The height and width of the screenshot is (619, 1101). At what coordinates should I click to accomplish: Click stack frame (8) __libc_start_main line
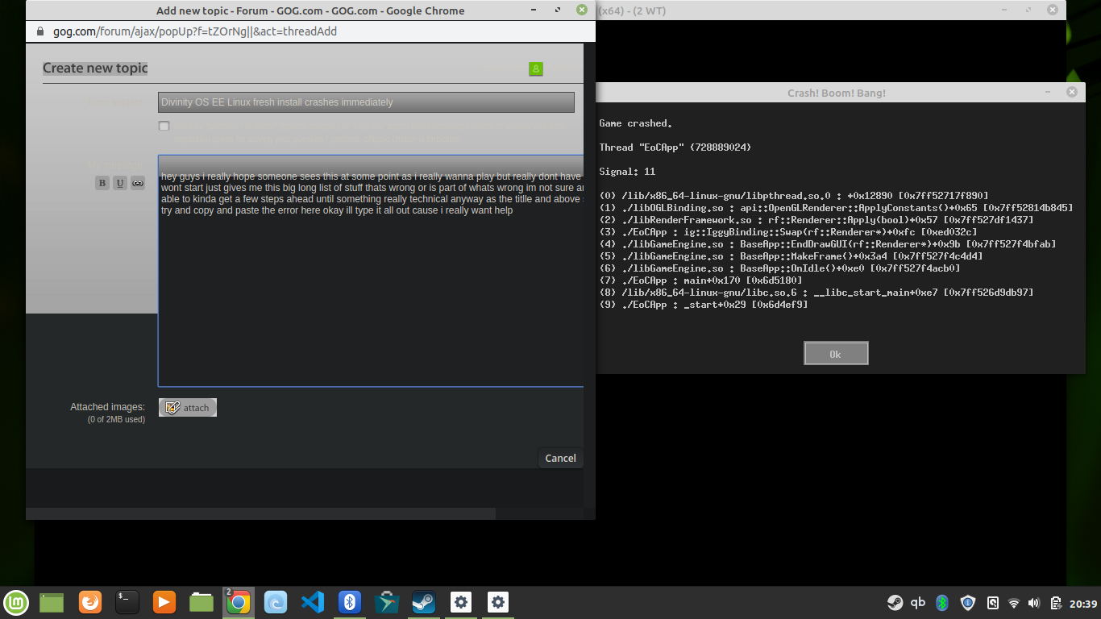816,293
